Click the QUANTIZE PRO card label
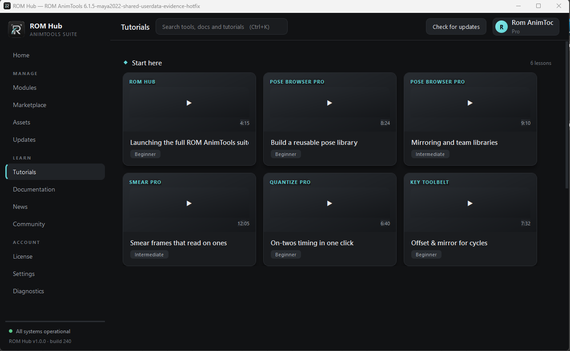 pyautogui.click(x=290, y=182)
